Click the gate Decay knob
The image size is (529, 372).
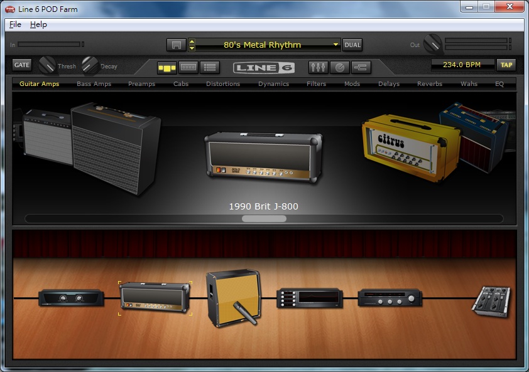(90, 65)
